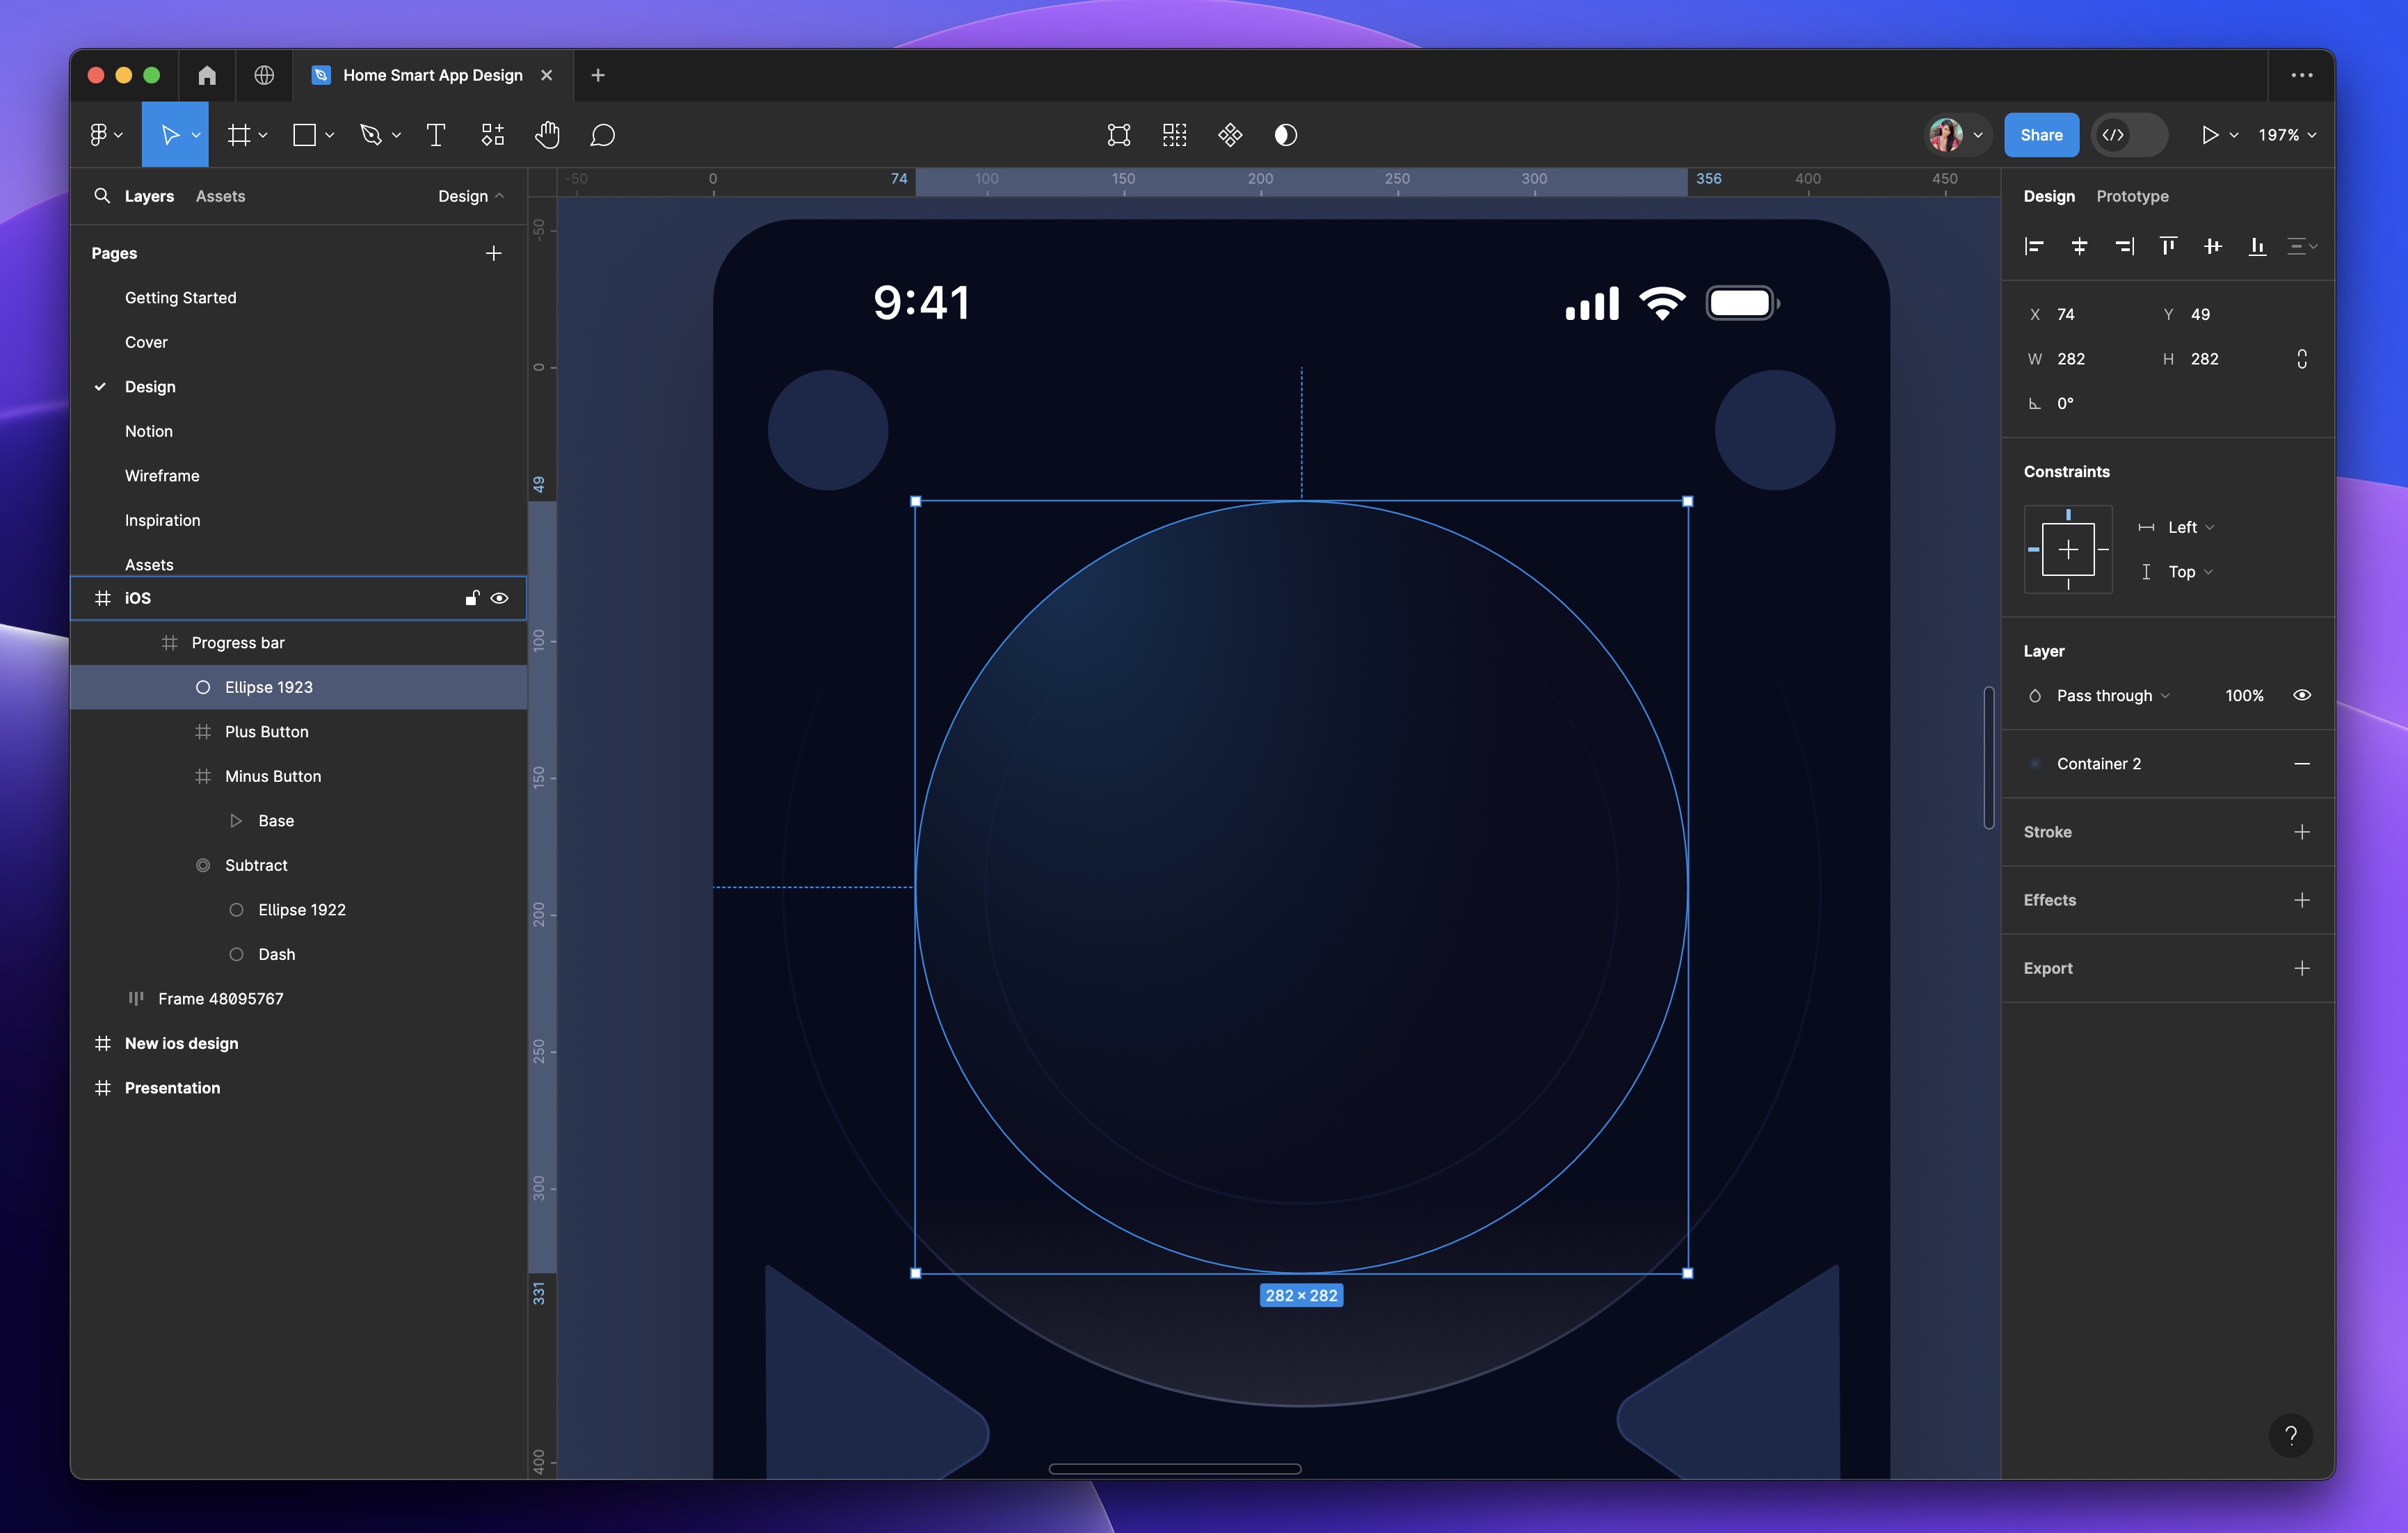The height and width of the screenshot is (1533, 2408).
Task: Open the comment tool
Action: pos(602,134)
